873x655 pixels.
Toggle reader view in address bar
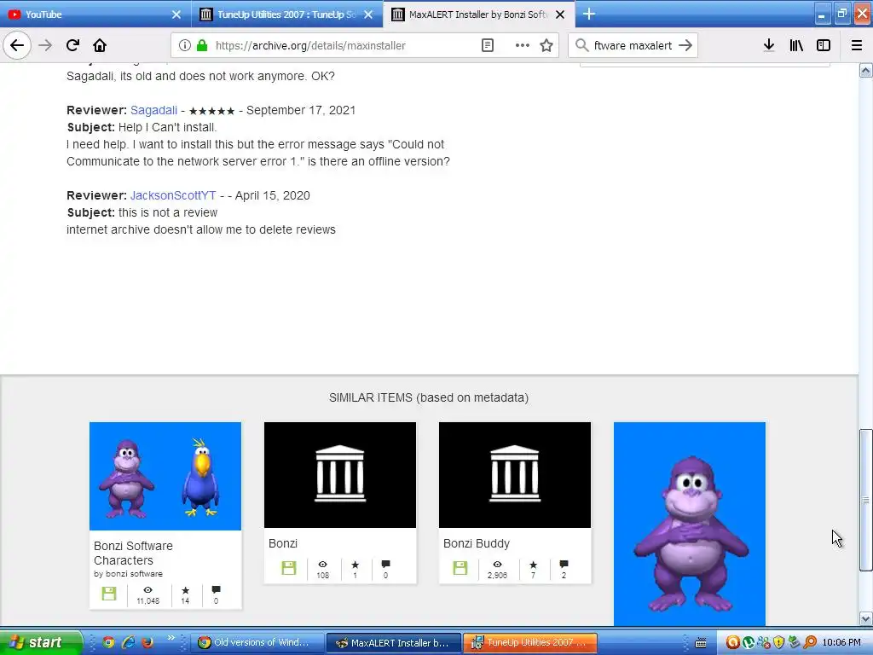[487, 46]
